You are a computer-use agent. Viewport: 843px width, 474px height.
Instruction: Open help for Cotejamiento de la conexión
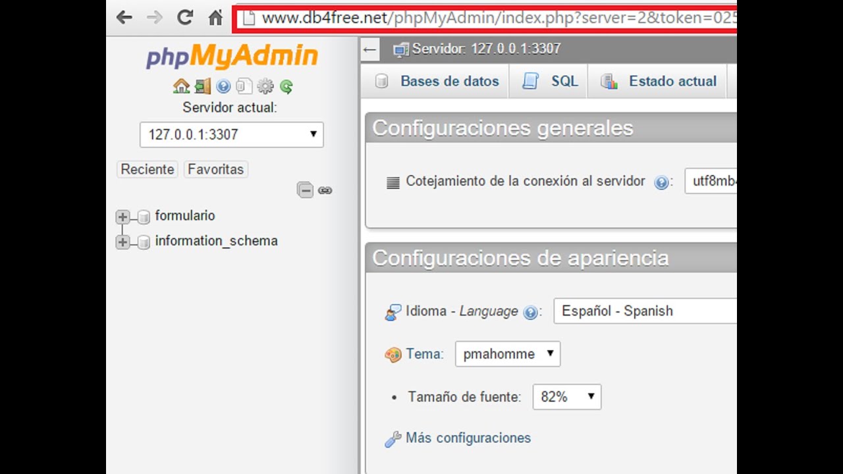pos(661,182)
